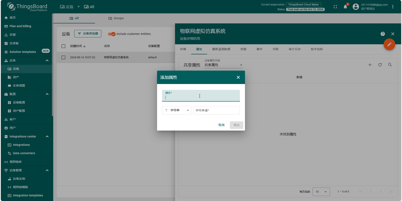Tick the checkbox for 物联网虚拟仿真系统 row
The width and height of the screenshot is (402, 201).
pyautogui.click(x=64, y=57)
